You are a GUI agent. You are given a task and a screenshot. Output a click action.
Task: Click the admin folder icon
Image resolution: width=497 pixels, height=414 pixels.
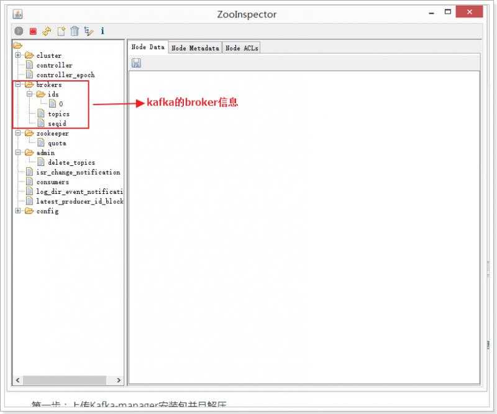click(29, 152)
